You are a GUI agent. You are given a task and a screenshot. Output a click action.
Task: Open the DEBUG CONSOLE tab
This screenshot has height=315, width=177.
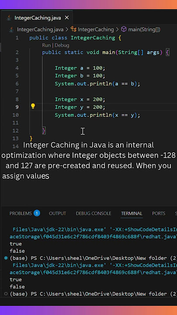pos(94,213)
